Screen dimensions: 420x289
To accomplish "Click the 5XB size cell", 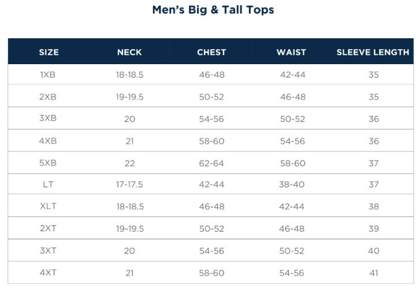I will (48, 163).
